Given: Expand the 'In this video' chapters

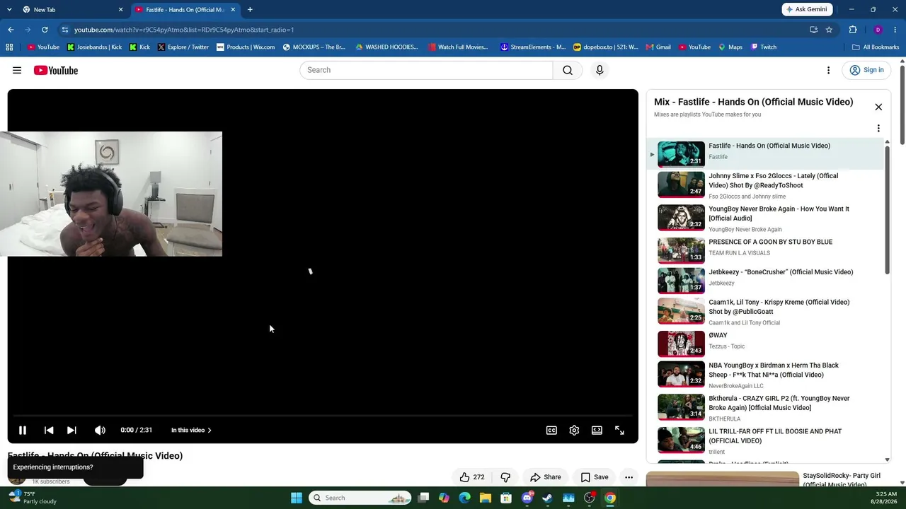Looking at the screenshot, I should pyautogui.click(x=191, y=430).
